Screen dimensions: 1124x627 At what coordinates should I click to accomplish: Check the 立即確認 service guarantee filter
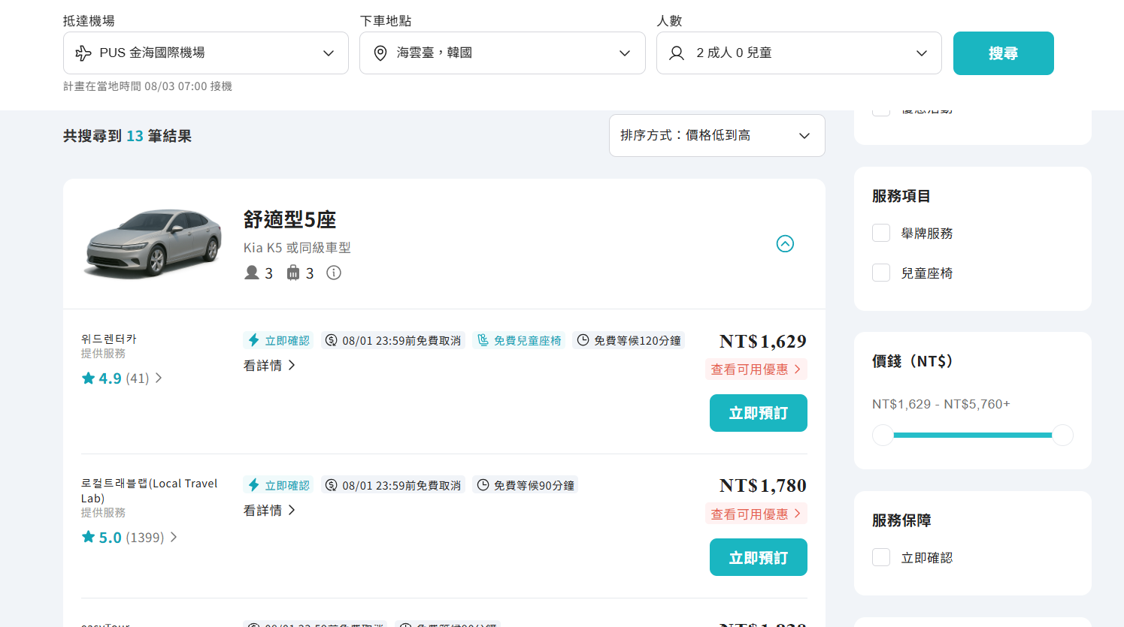881,557
